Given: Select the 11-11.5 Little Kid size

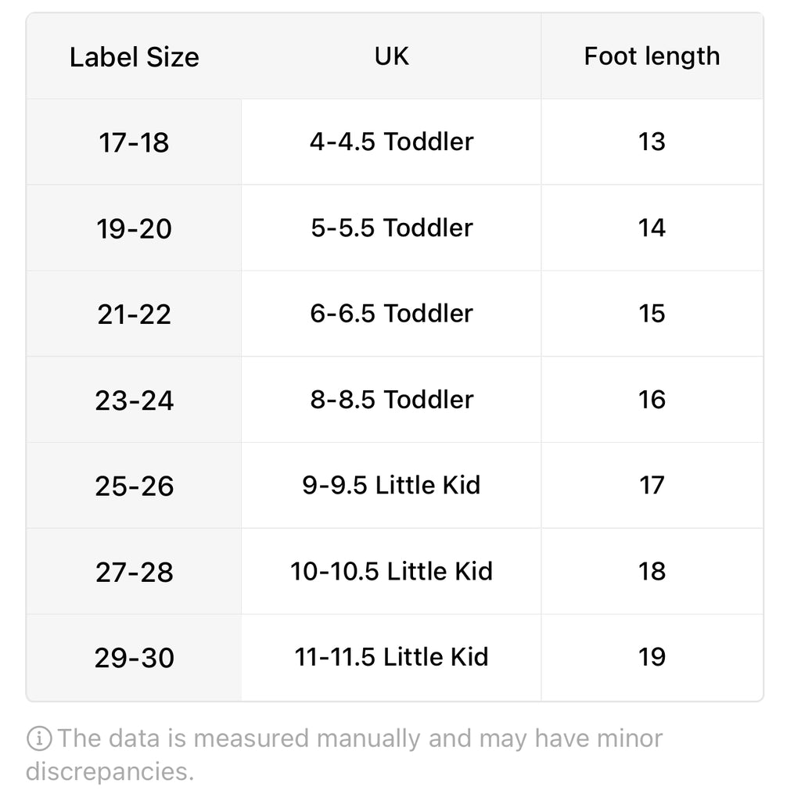Looking at the screenshot, I should click(391, 657).
